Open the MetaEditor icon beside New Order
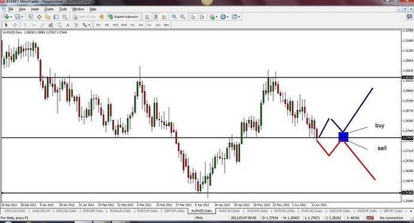 tap(101, 17)
